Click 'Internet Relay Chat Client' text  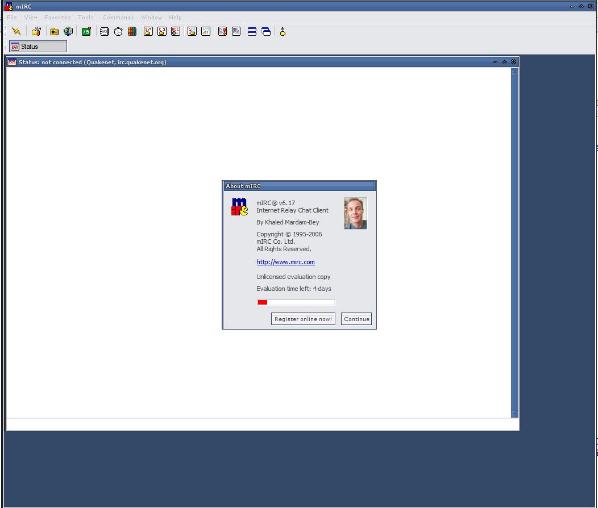pyautogui.click(x=292, y=210)
